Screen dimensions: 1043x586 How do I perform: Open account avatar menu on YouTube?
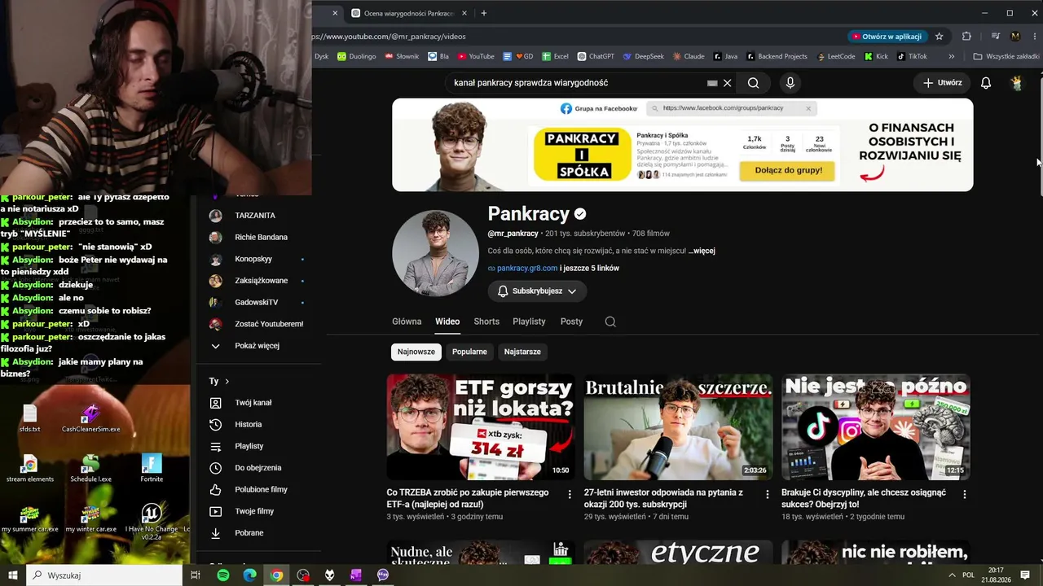tap(1017, 83)
